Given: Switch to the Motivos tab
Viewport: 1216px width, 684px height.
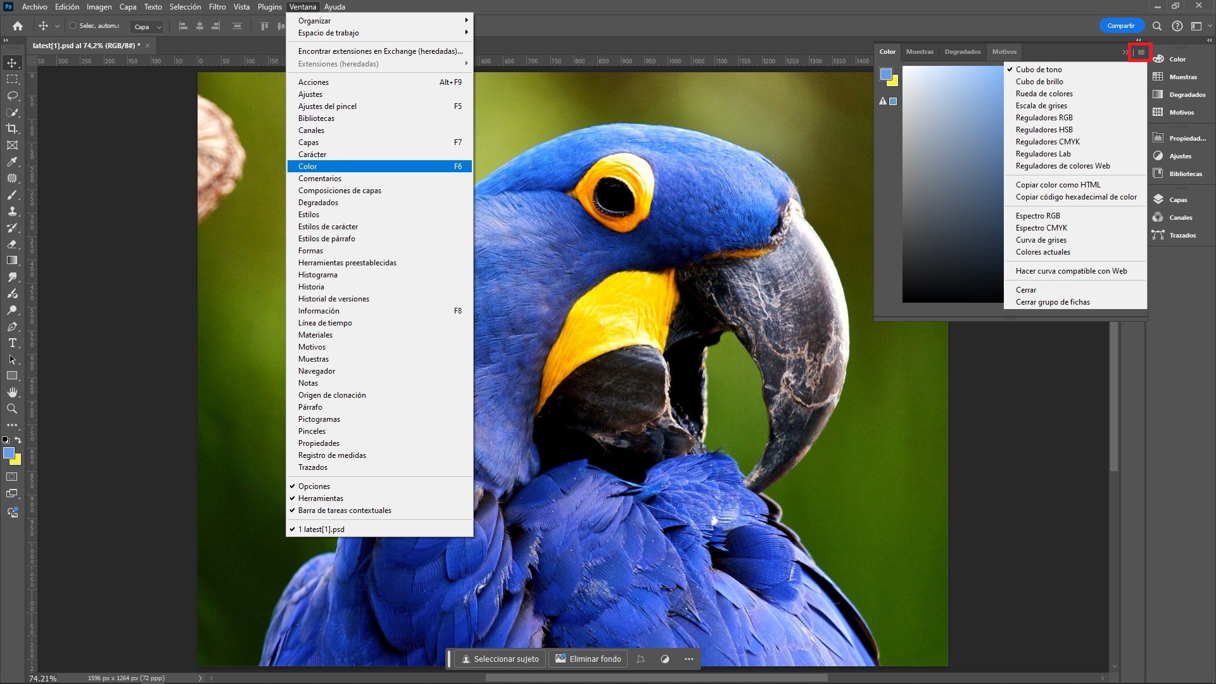Looking at the screenshot, I should (x=1004, y=52).
